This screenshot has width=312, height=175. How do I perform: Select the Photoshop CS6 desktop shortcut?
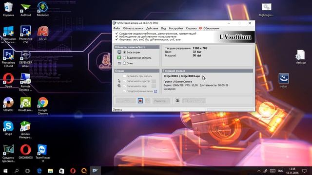point(26,35)
